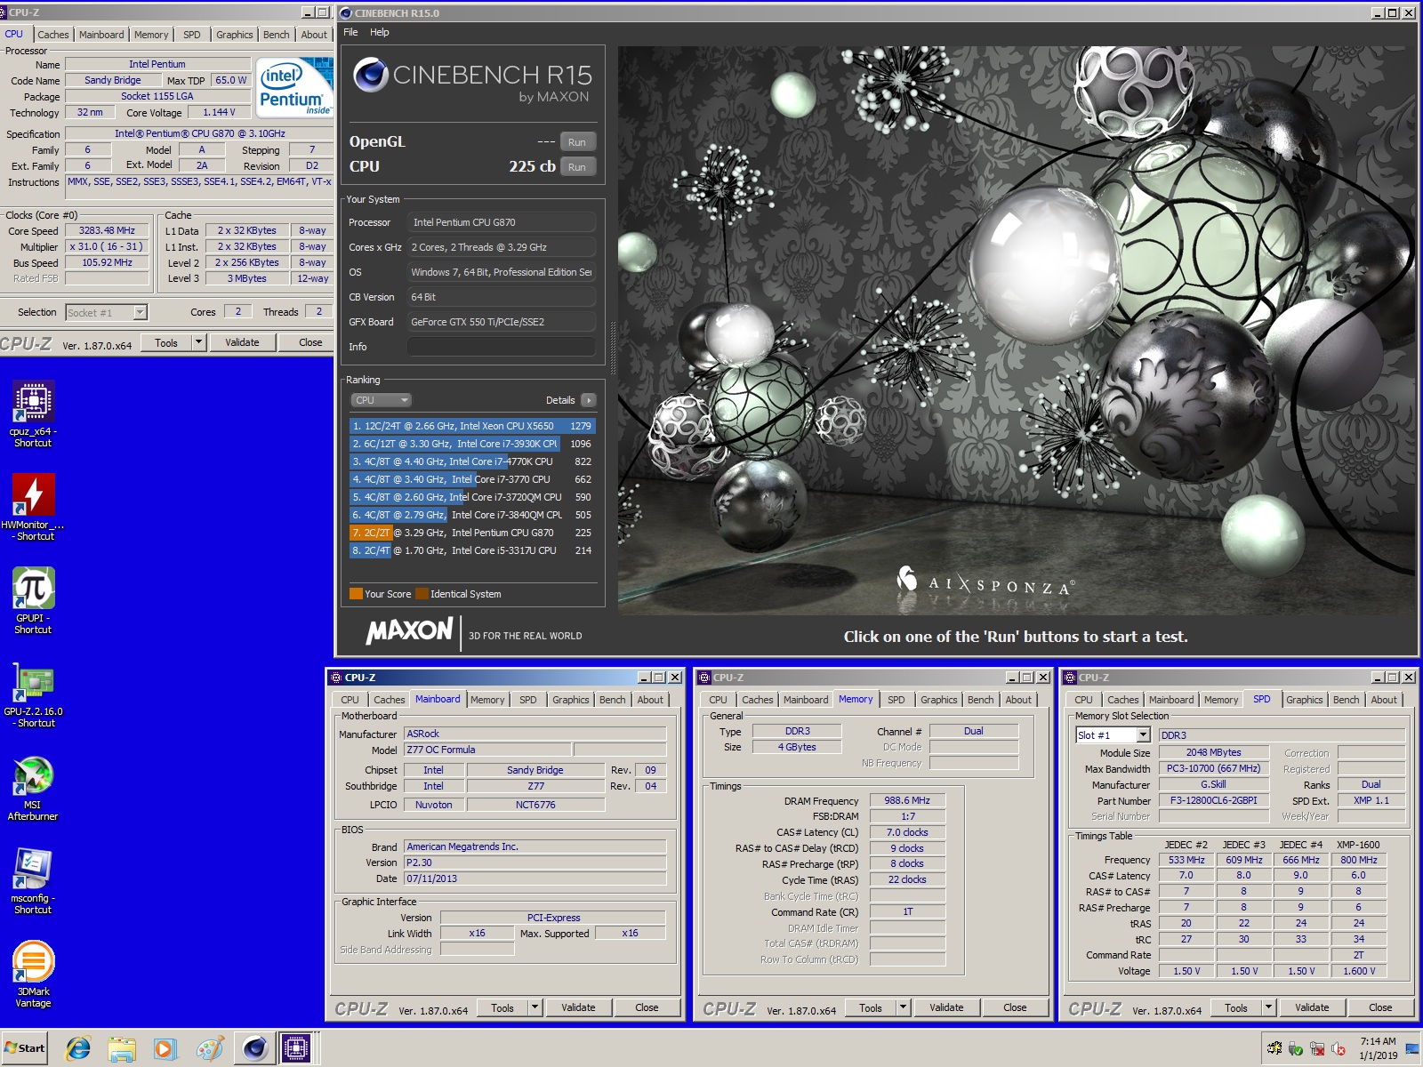Screen dimensions: 1423x1067
Task: Open Graphics tab in top-left CPU-Z window
Action: click(x=235, y=35)
